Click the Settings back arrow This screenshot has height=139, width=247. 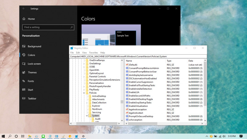(x=24, y=9)
